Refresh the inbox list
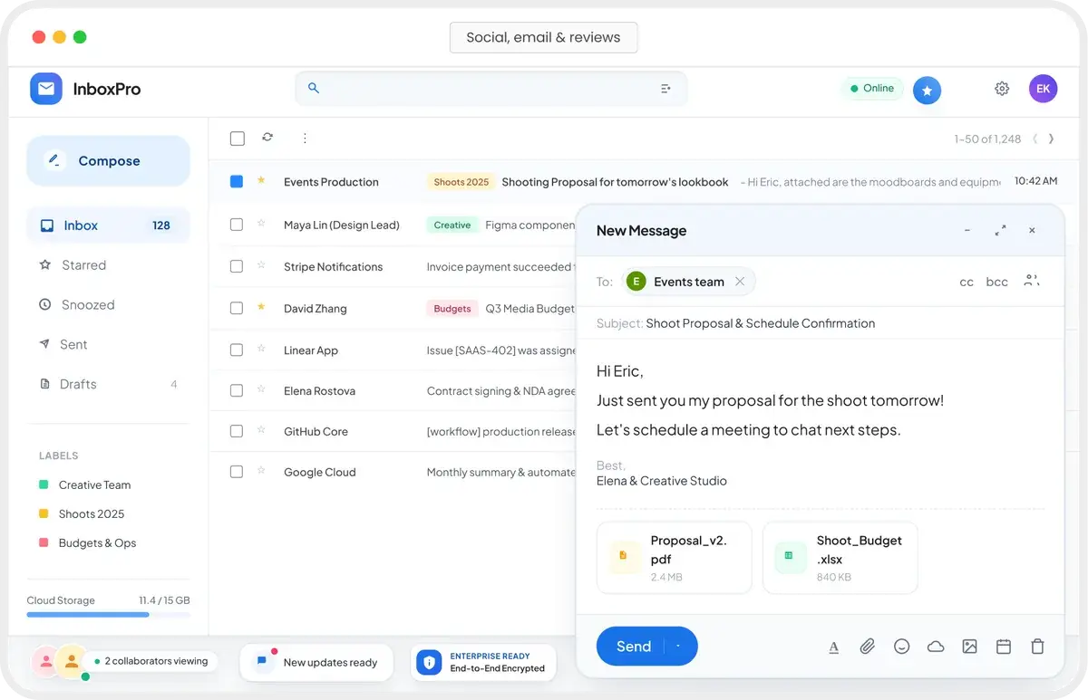This screenshot has height=700, width=1088. point(267,138)
